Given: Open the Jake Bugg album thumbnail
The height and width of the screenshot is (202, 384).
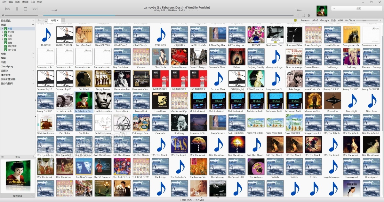Looking at the screenshot, I should tap(294, 79).
